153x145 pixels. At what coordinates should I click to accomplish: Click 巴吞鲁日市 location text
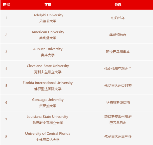coord(118,123)
